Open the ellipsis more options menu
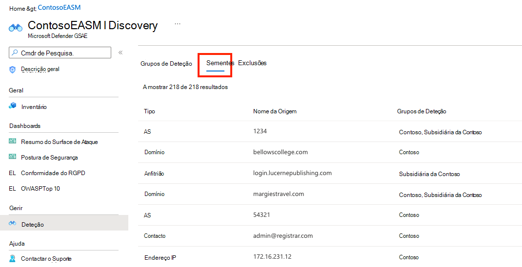 pos(178,24)
